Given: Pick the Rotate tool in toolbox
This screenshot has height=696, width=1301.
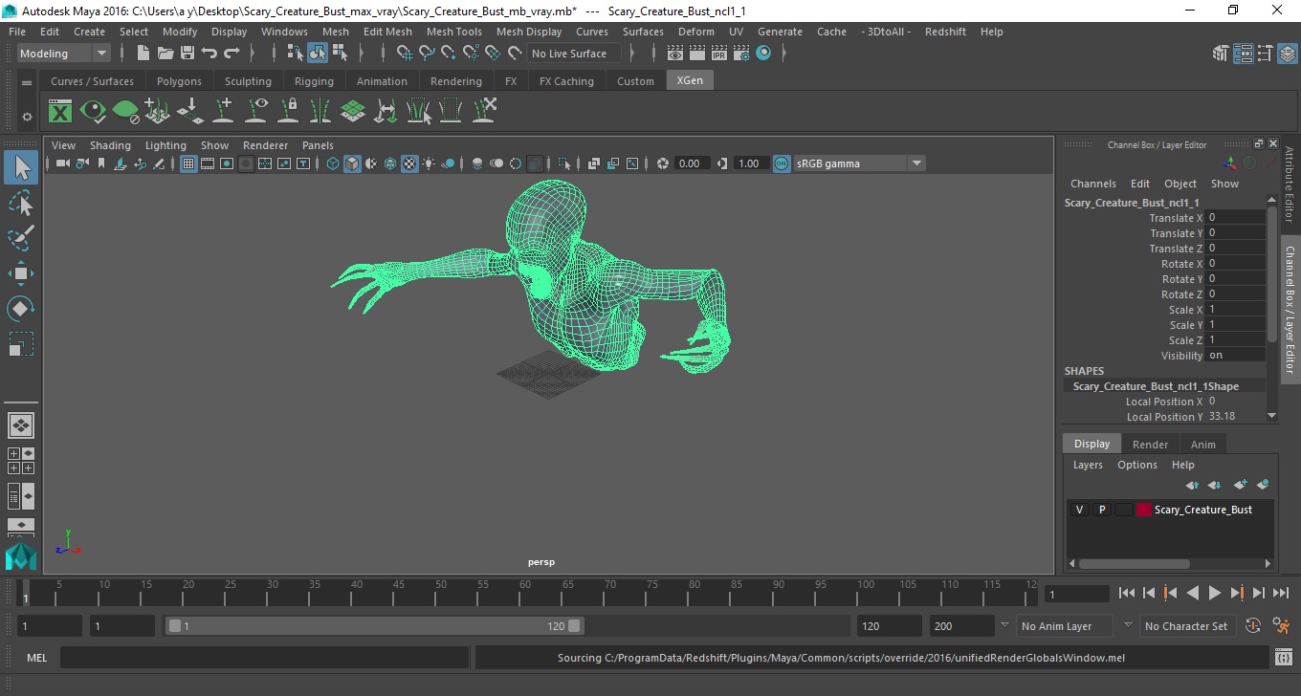Looking at the screenshot, I should pos(21,309).
